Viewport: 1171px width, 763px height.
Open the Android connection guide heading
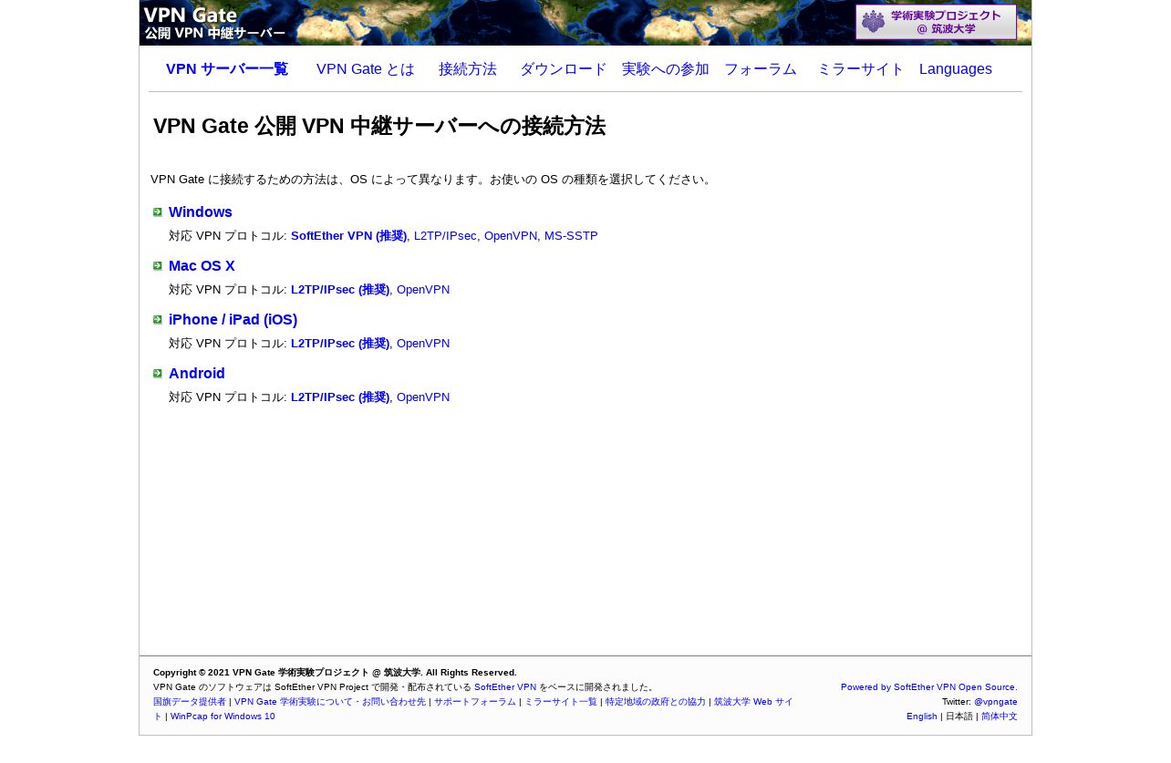(197, 374)
